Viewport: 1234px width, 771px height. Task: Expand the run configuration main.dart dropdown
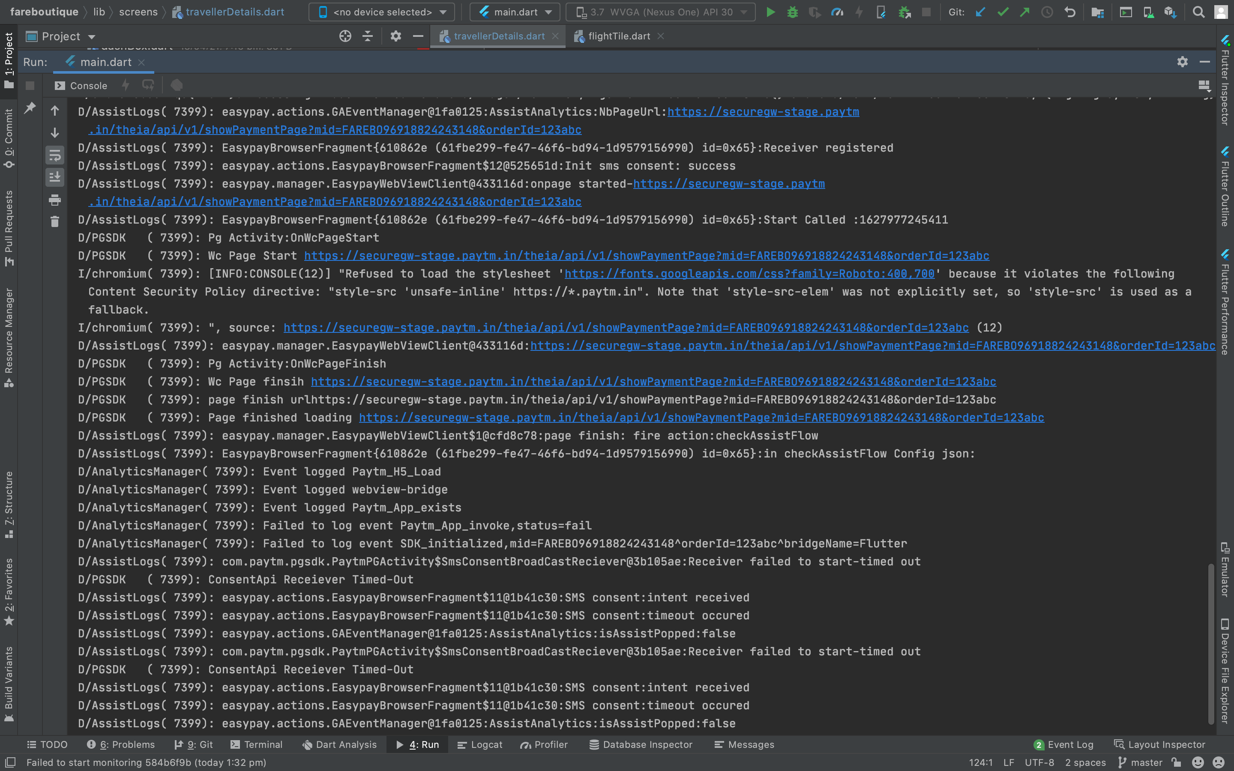(x=514, y=12)
